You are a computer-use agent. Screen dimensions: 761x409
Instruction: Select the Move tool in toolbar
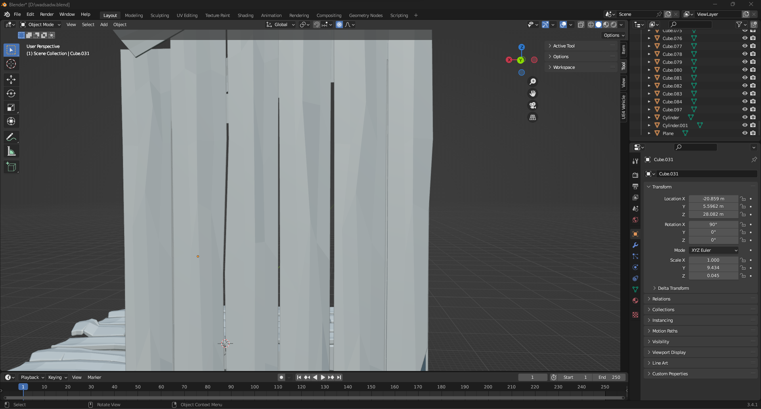coord(11,80)
